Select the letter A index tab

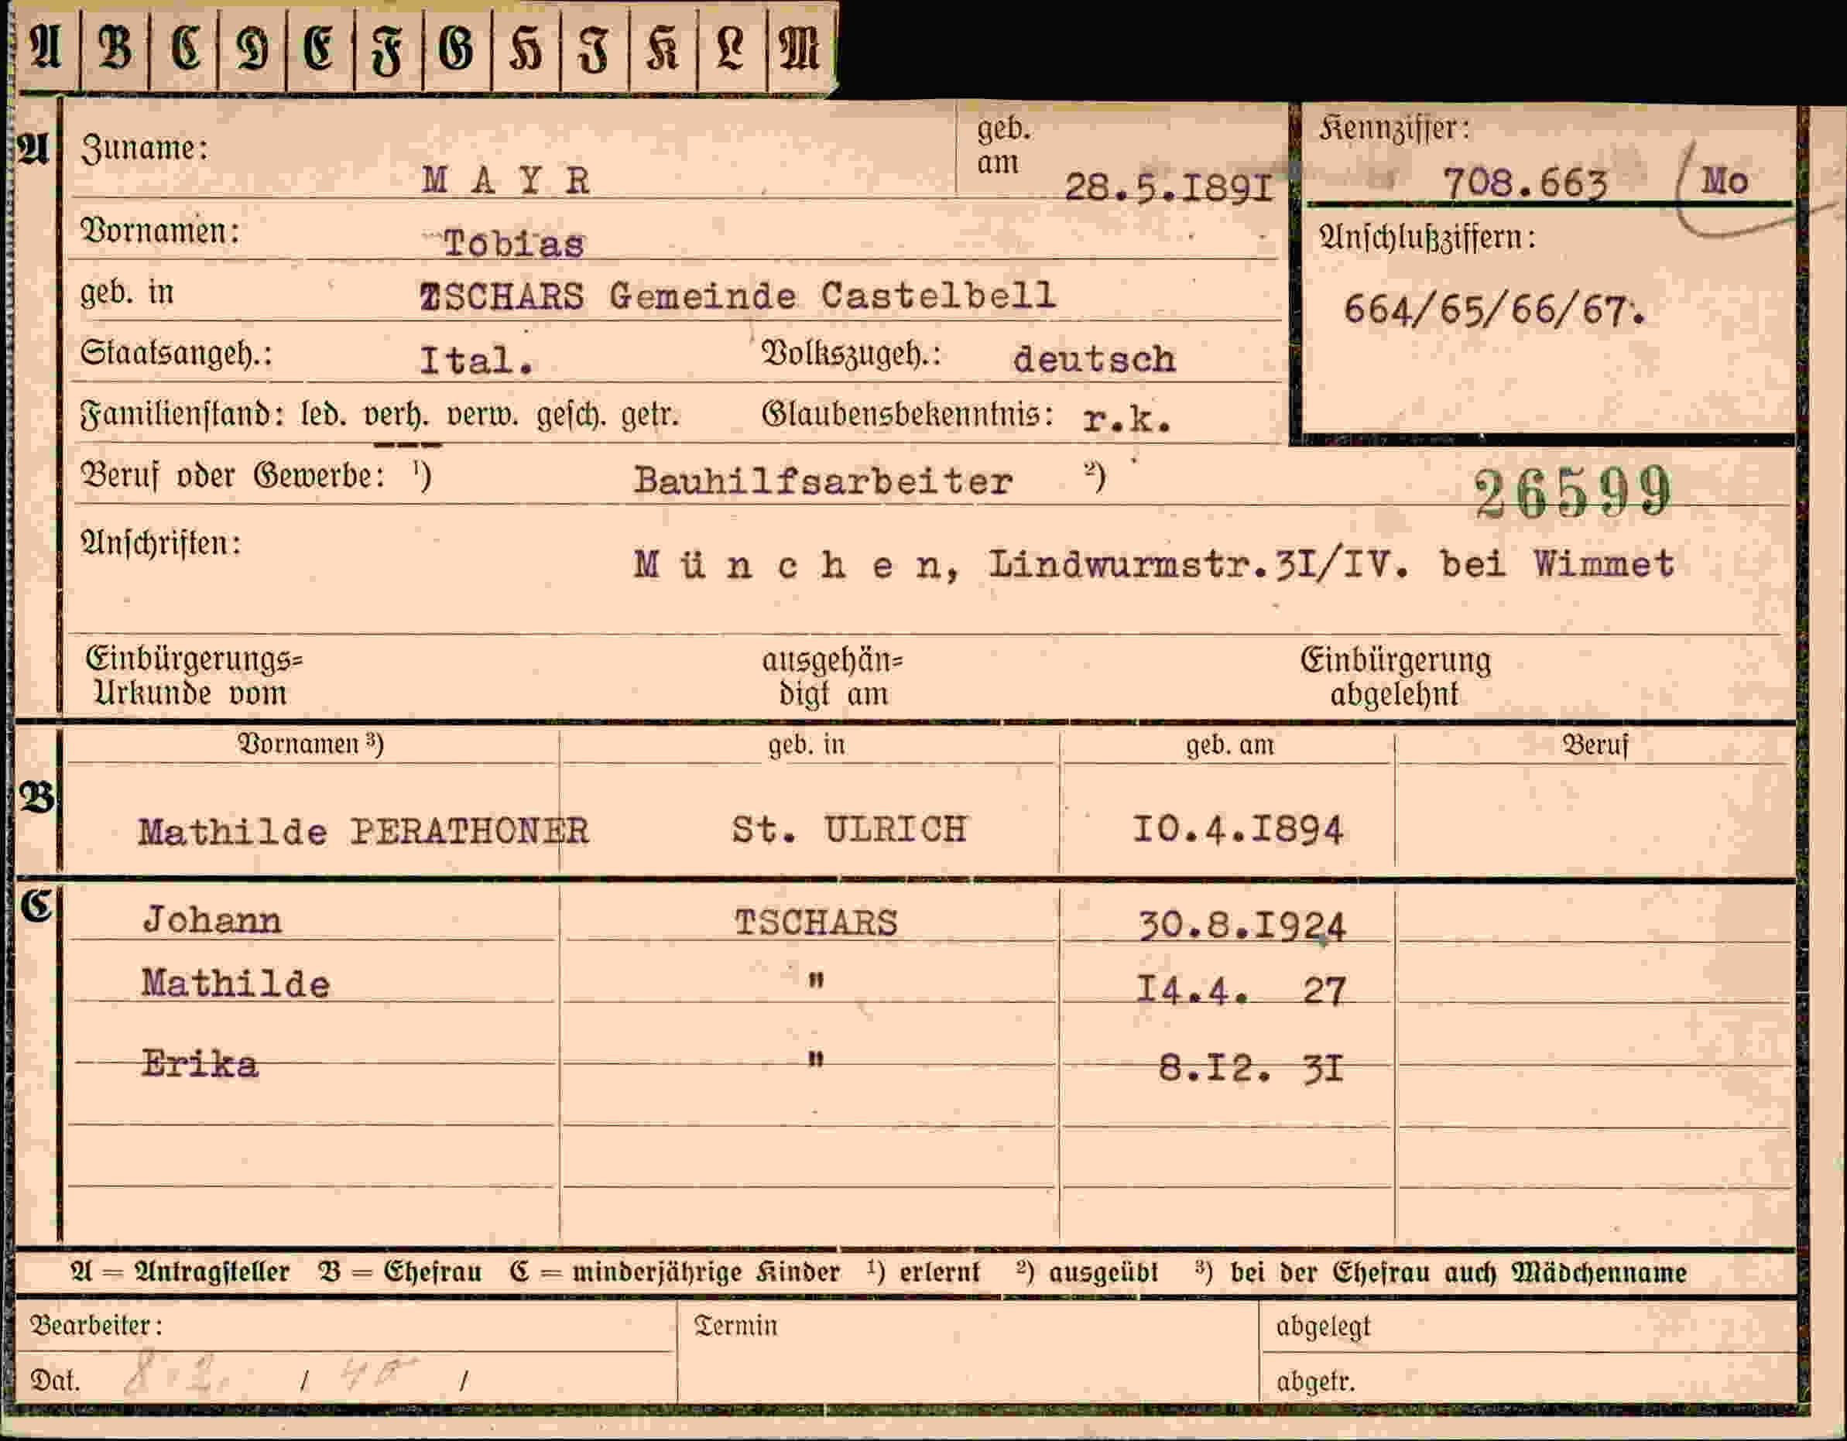tap(47, 47)
